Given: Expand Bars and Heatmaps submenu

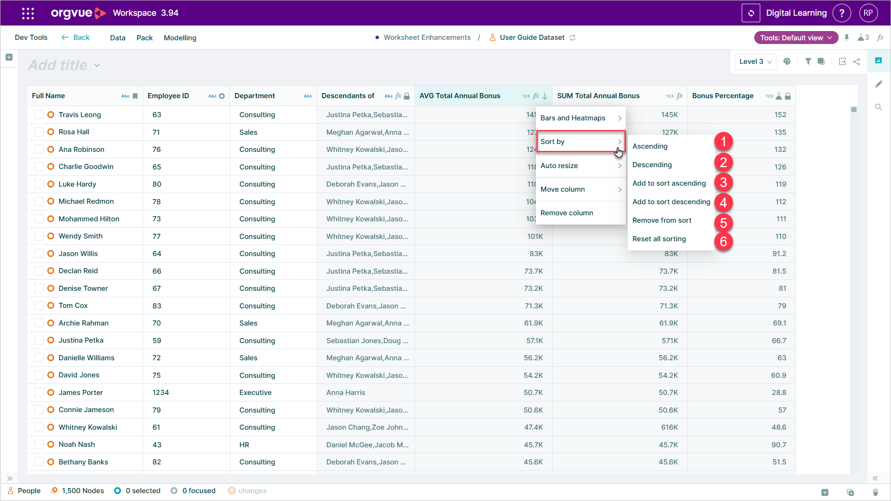Looking at the screenshot, I should click(x=580, y=118).
